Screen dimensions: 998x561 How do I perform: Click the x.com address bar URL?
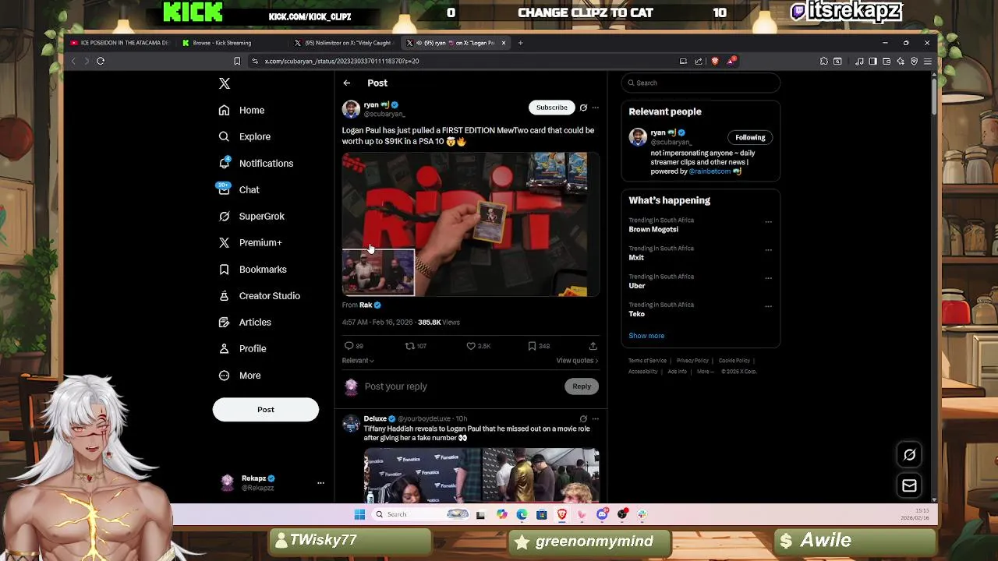pos(342,61)
